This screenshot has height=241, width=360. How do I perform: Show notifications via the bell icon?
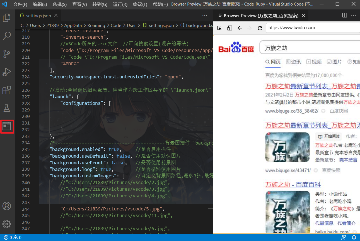(x=354, y=238)
